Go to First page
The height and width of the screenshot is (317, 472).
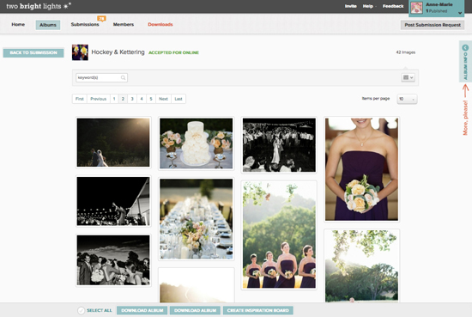tap(80, 99)
